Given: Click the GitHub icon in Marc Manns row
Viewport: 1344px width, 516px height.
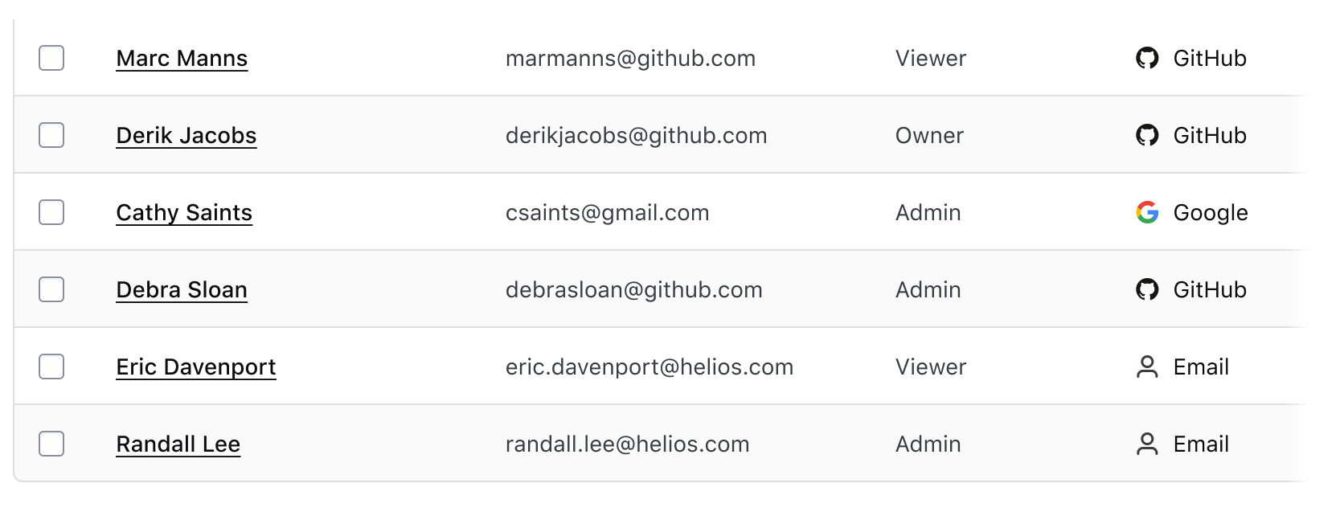Looking at the screenshot, I should pyautogui.click(x=1147, y=58).
